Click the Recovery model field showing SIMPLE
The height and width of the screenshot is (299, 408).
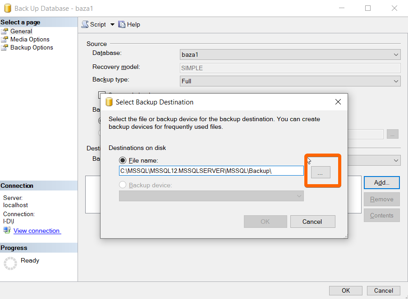[x=290, y=68]
